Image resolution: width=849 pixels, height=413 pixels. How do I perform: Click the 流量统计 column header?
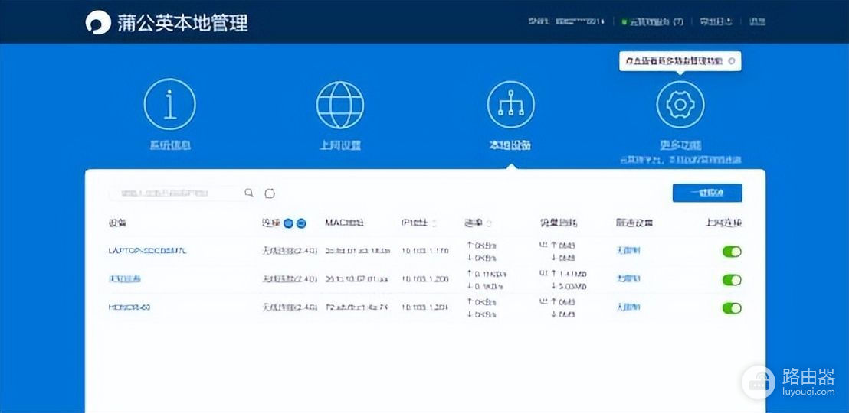pos(559,223)
